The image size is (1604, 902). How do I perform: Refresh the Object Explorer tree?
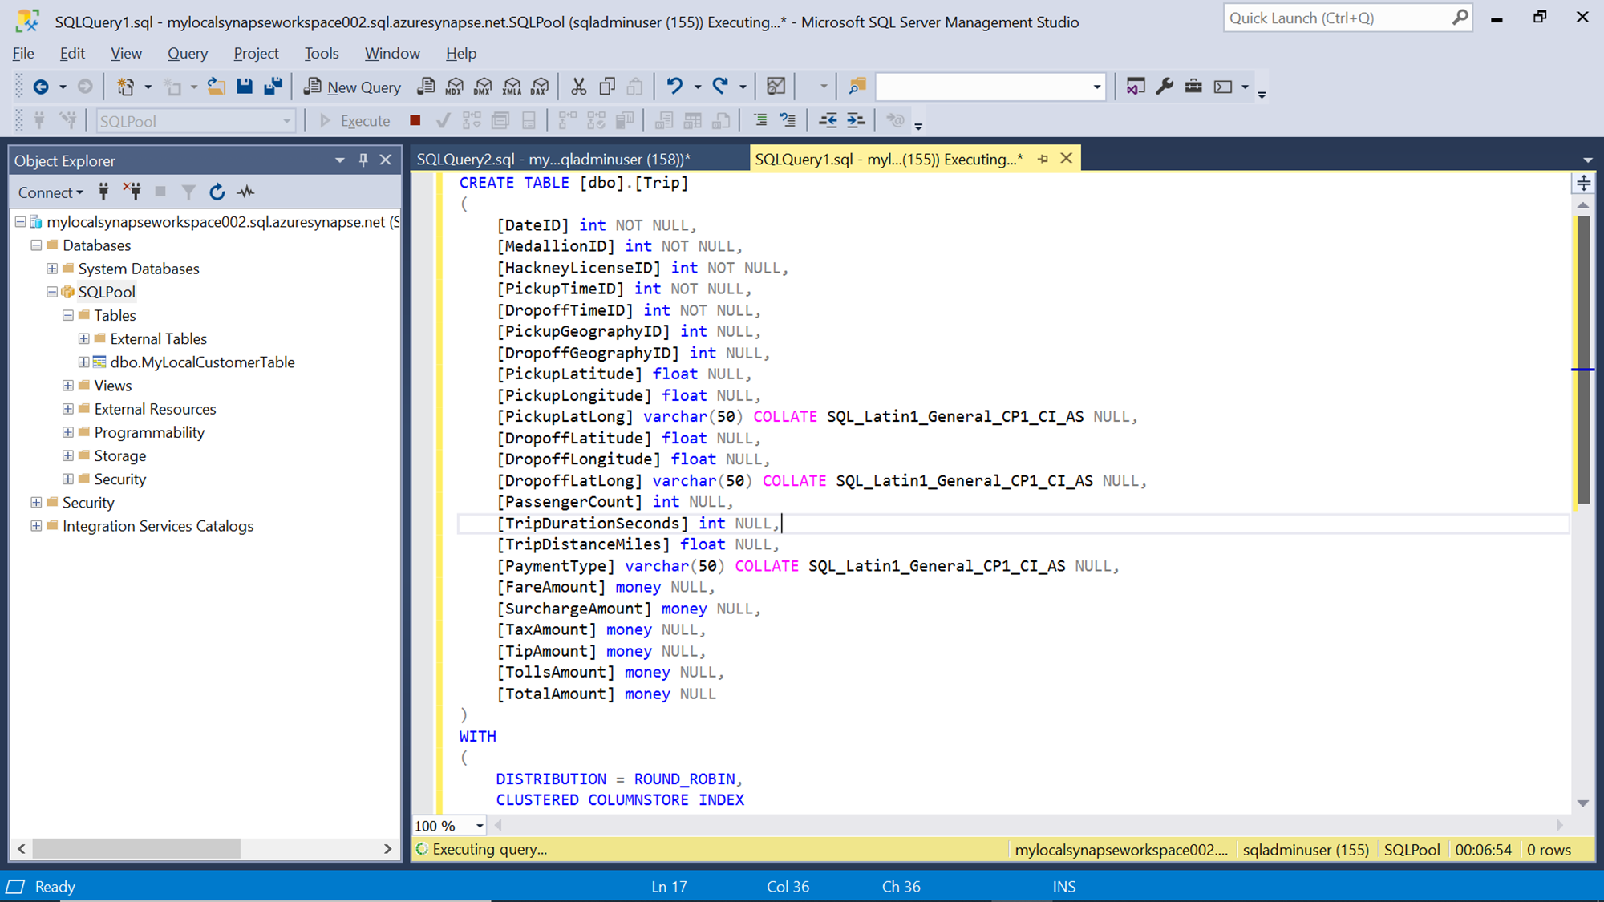[x=217, y=192]
